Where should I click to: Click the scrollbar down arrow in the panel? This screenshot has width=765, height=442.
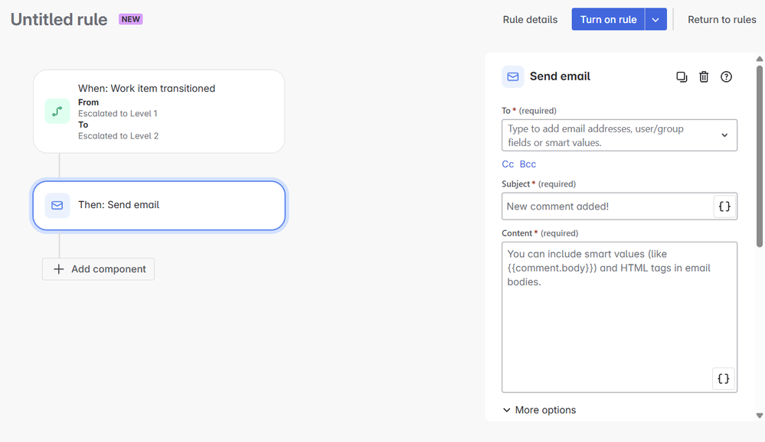tap(759, 415)
